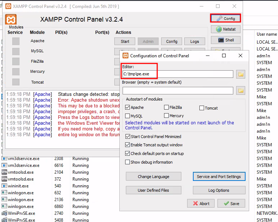This screenshot has width=278, height=222.
Task: Click Change Language button
Action: (154, 177)
